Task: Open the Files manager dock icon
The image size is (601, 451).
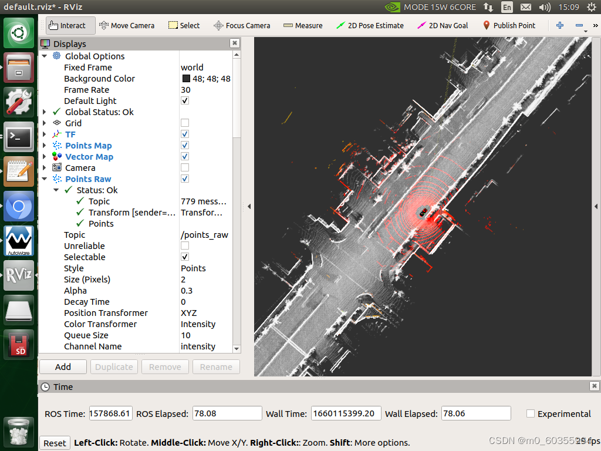Action: pos(19,68)
